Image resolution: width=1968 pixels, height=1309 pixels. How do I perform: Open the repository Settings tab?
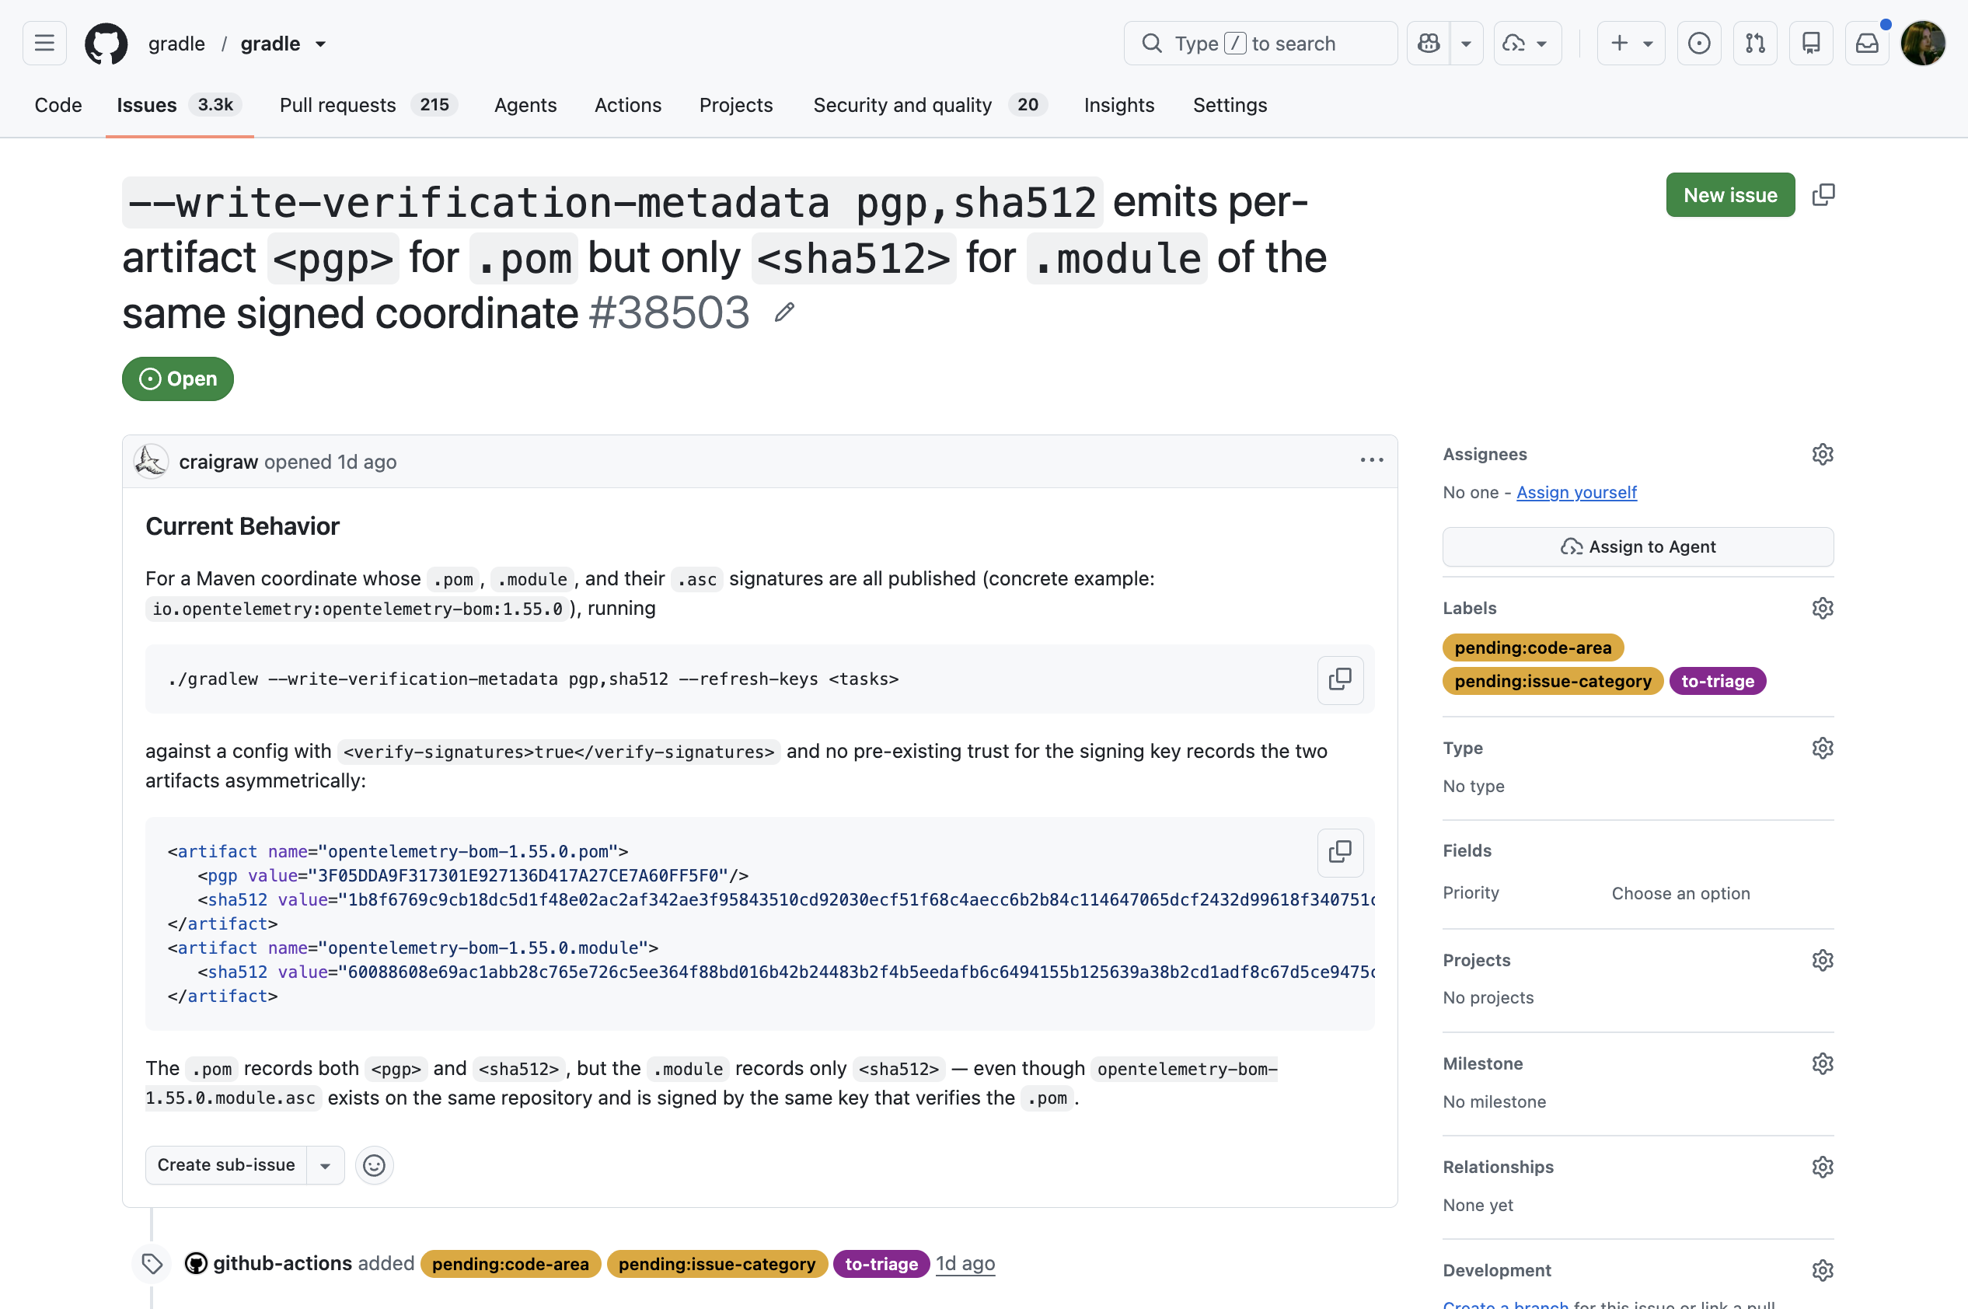pos(1230,105)
